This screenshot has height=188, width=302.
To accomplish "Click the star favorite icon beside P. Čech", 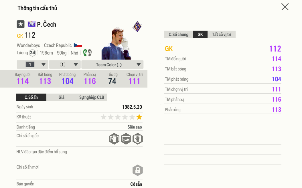I will [21, 24].
